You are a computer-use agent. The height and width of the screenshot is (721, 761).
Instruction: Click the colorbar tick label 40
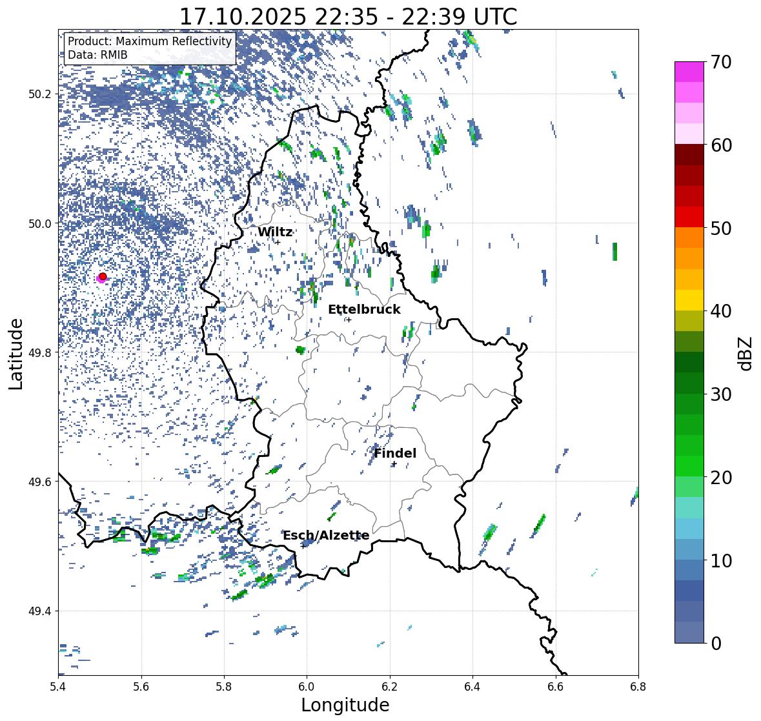[721, 311]
